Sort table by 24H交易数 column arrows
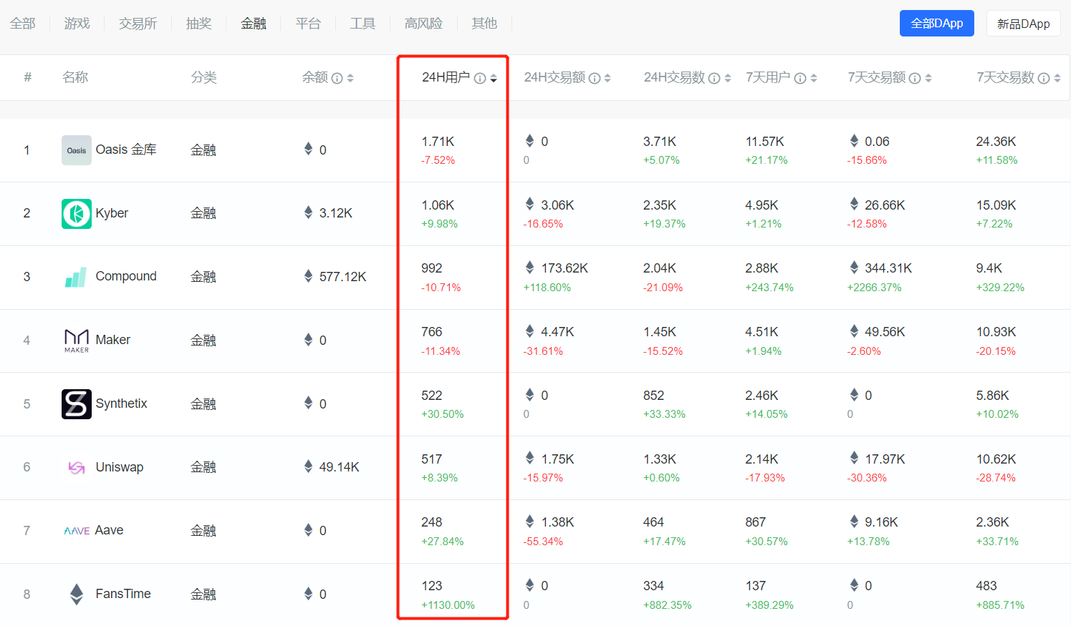1071x626 pixels. [728, 78]
